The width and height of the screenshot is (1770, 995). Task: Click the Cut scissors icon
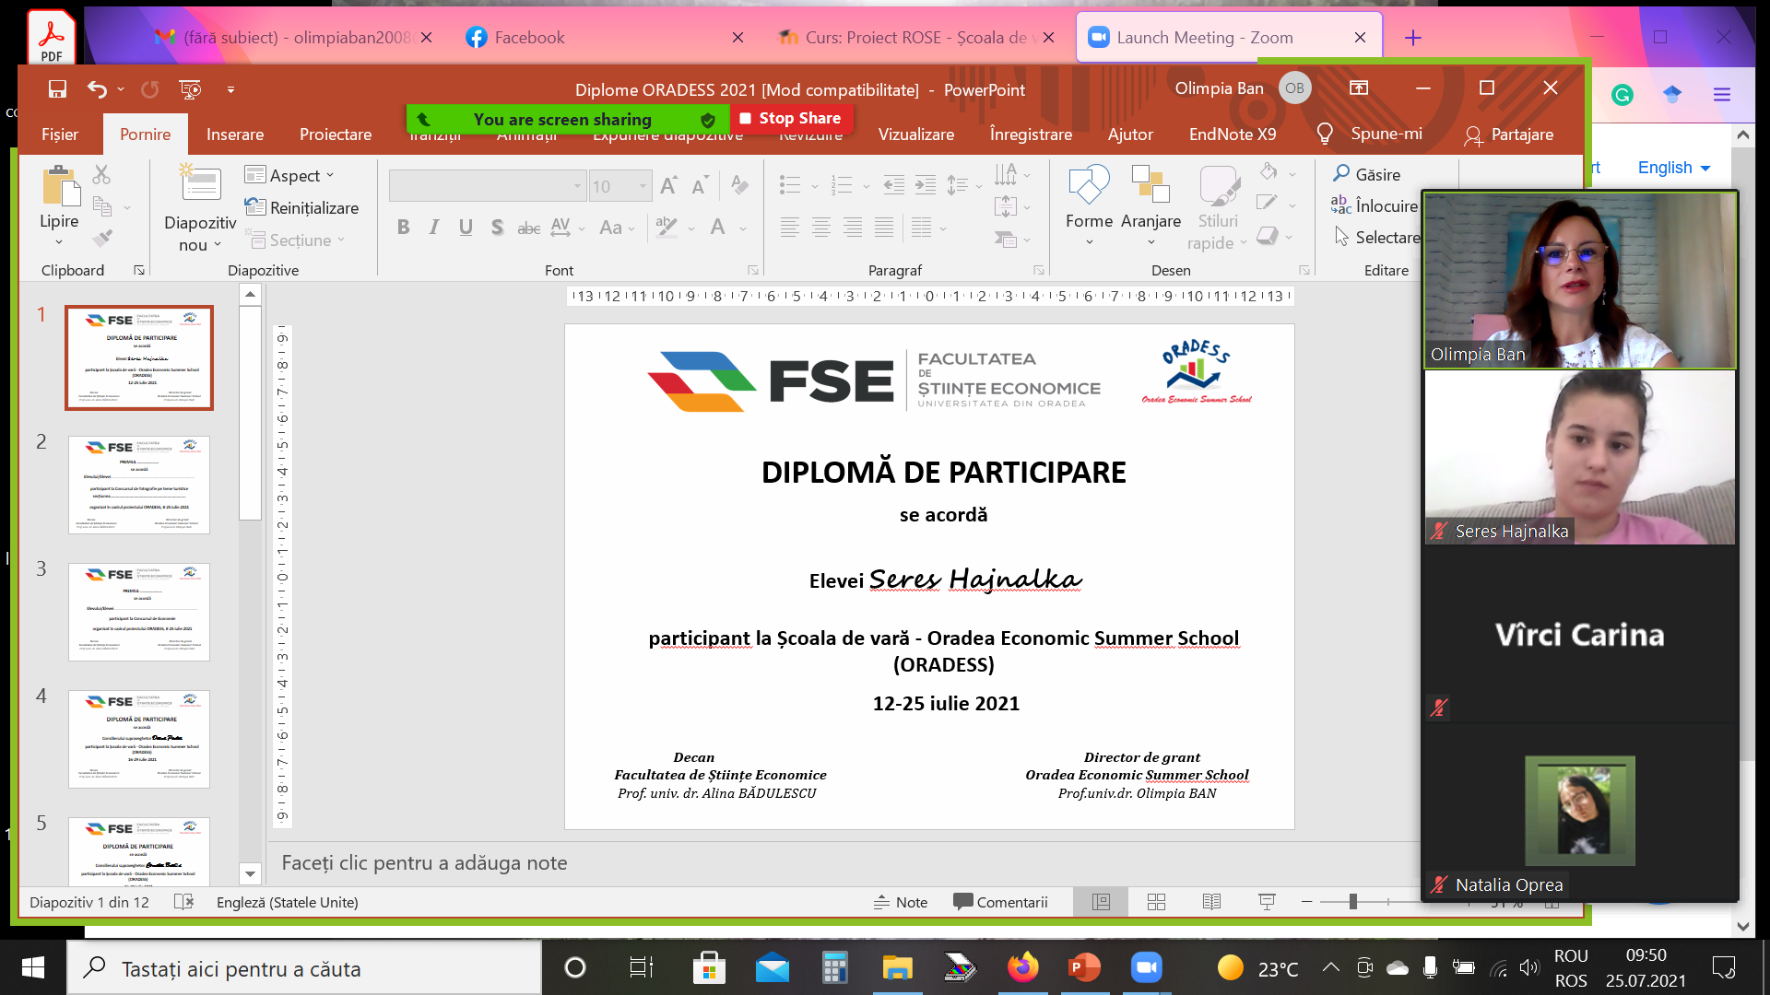click(101, 174)
